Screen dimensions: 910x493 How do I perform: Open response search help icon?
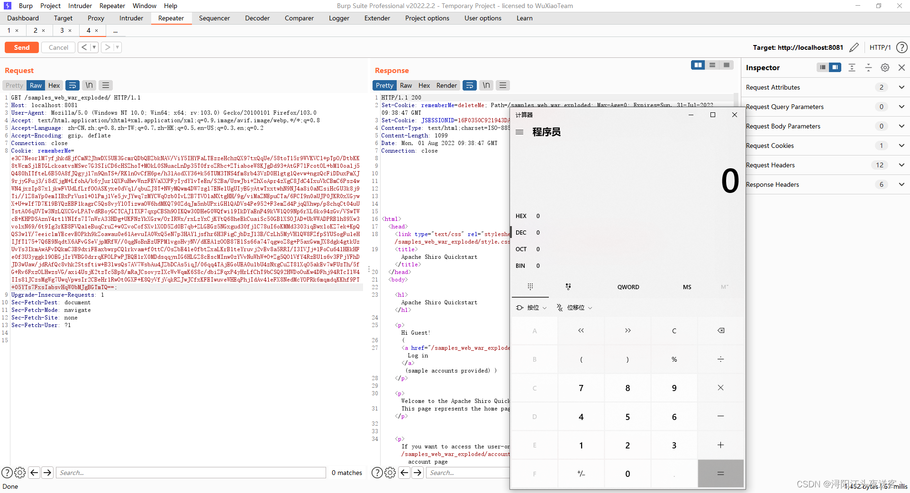click(x=377, y=473)
